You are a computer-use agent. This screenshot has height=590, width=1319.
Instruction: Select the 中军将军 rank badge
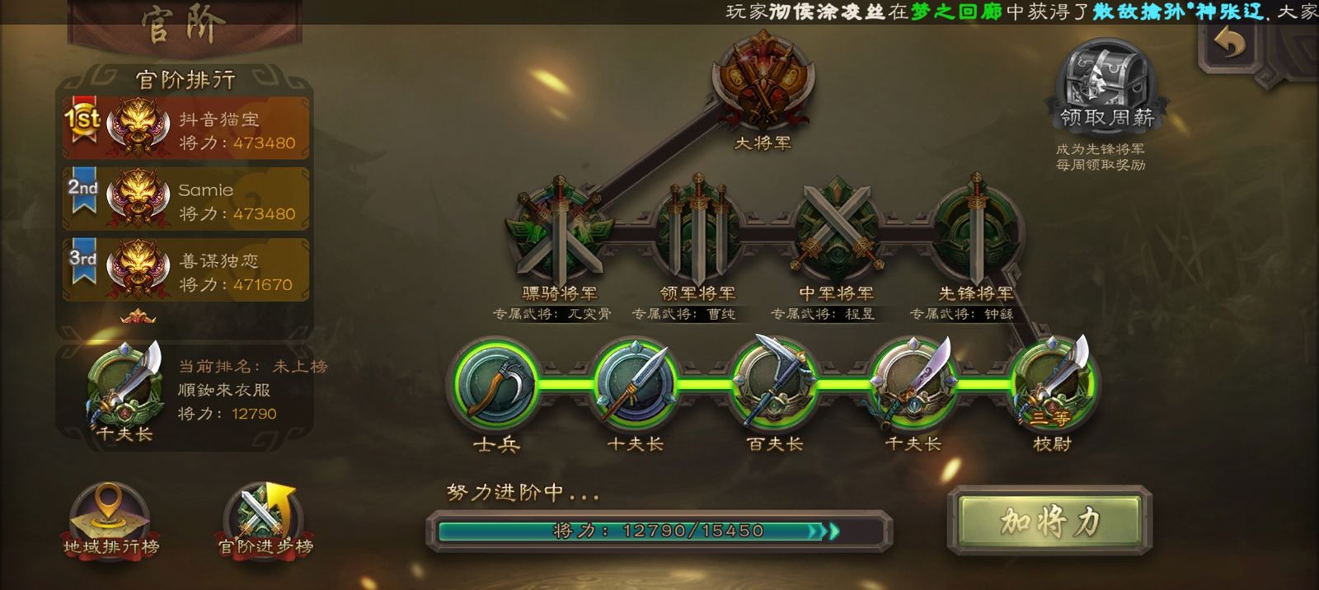836,231
